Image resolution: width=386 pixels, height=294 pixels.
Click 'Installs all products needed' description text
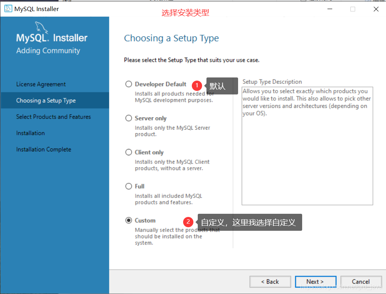pyautogui.click(x=174, y=97)
